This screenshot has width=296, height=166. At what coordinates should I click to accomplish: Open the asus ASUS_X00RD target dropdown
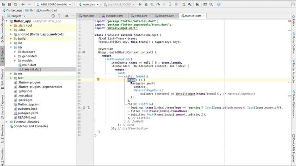tap(119, 4)
